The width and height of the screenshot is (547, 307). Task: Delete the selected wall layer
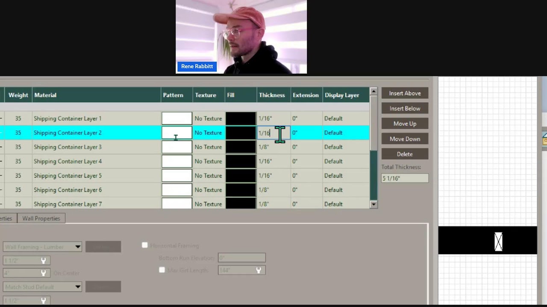[405, 154]
